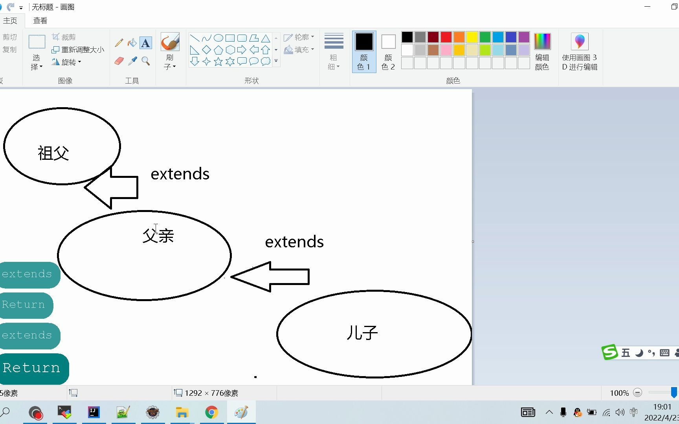Switch to the 查看 tab
The height and width of the screenshot is (424, 679).
(x=40, y=20)
